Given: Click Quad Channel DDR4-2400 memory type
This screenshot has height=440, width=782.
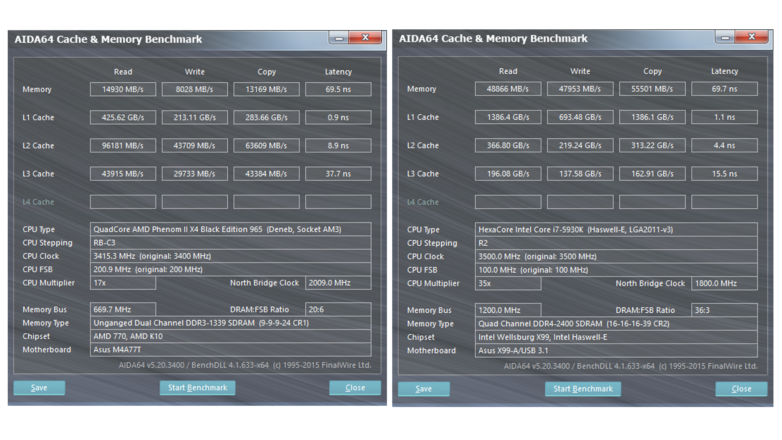Looking at the screenshot, I should [616, 324].
